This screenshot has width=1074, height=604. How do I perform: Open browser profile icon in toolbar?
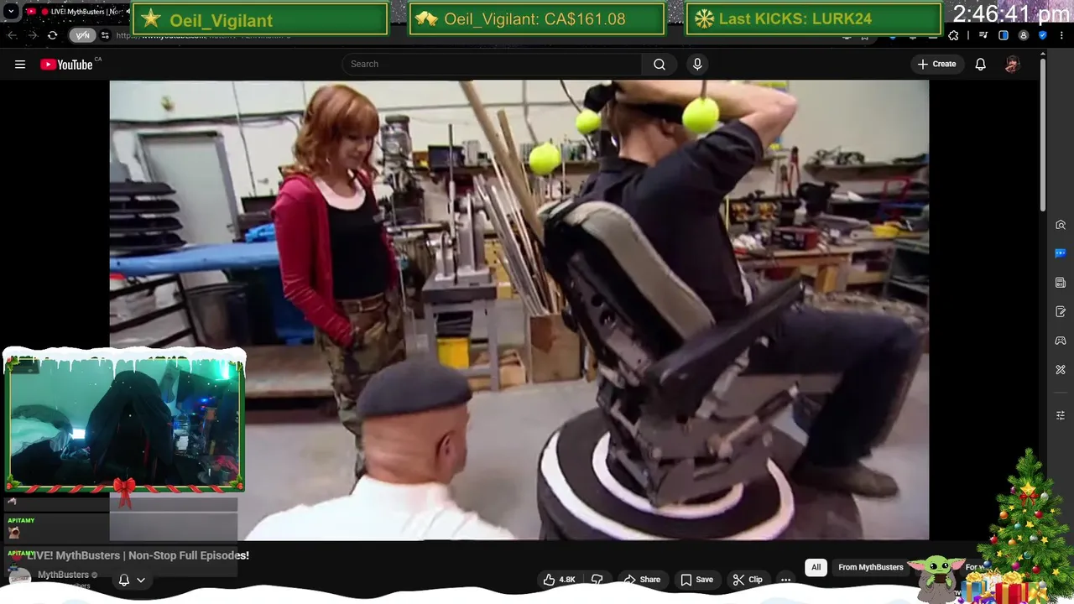[x=1023, y=35]
